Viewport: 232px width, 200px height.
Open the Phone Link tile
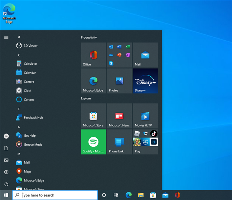(x=120, y=142)
